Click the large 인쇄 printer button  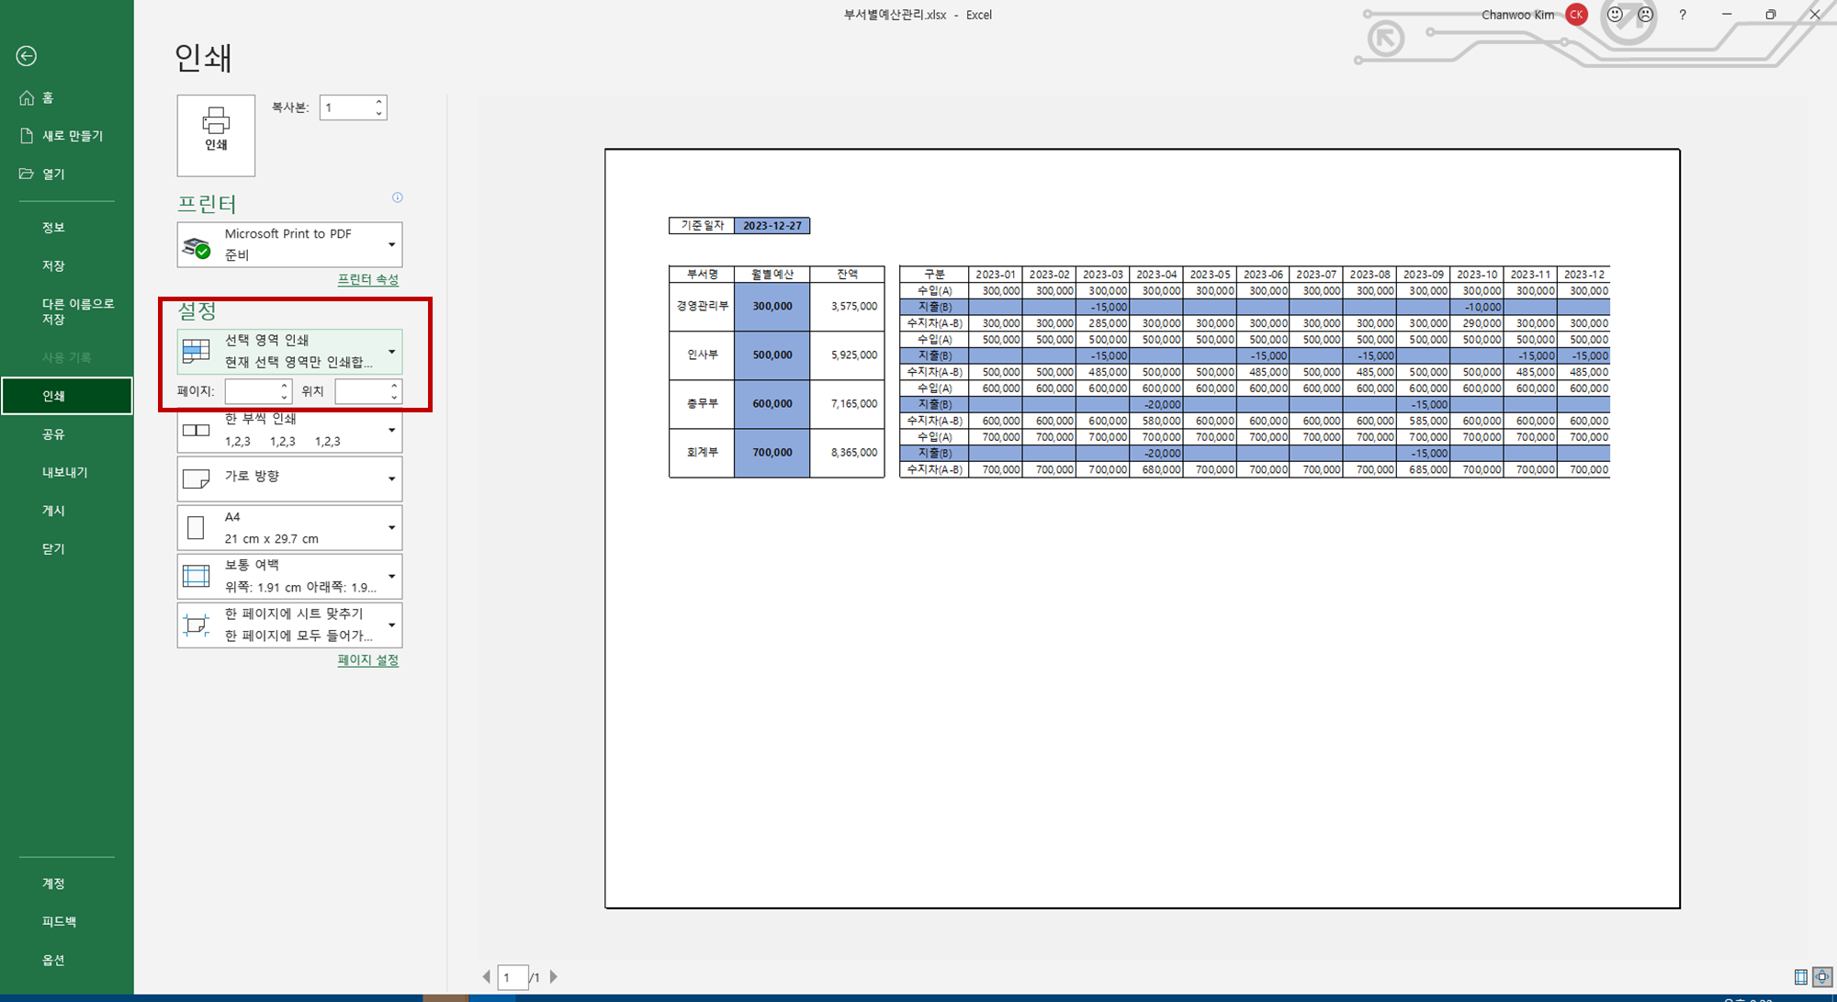(216, 135)
